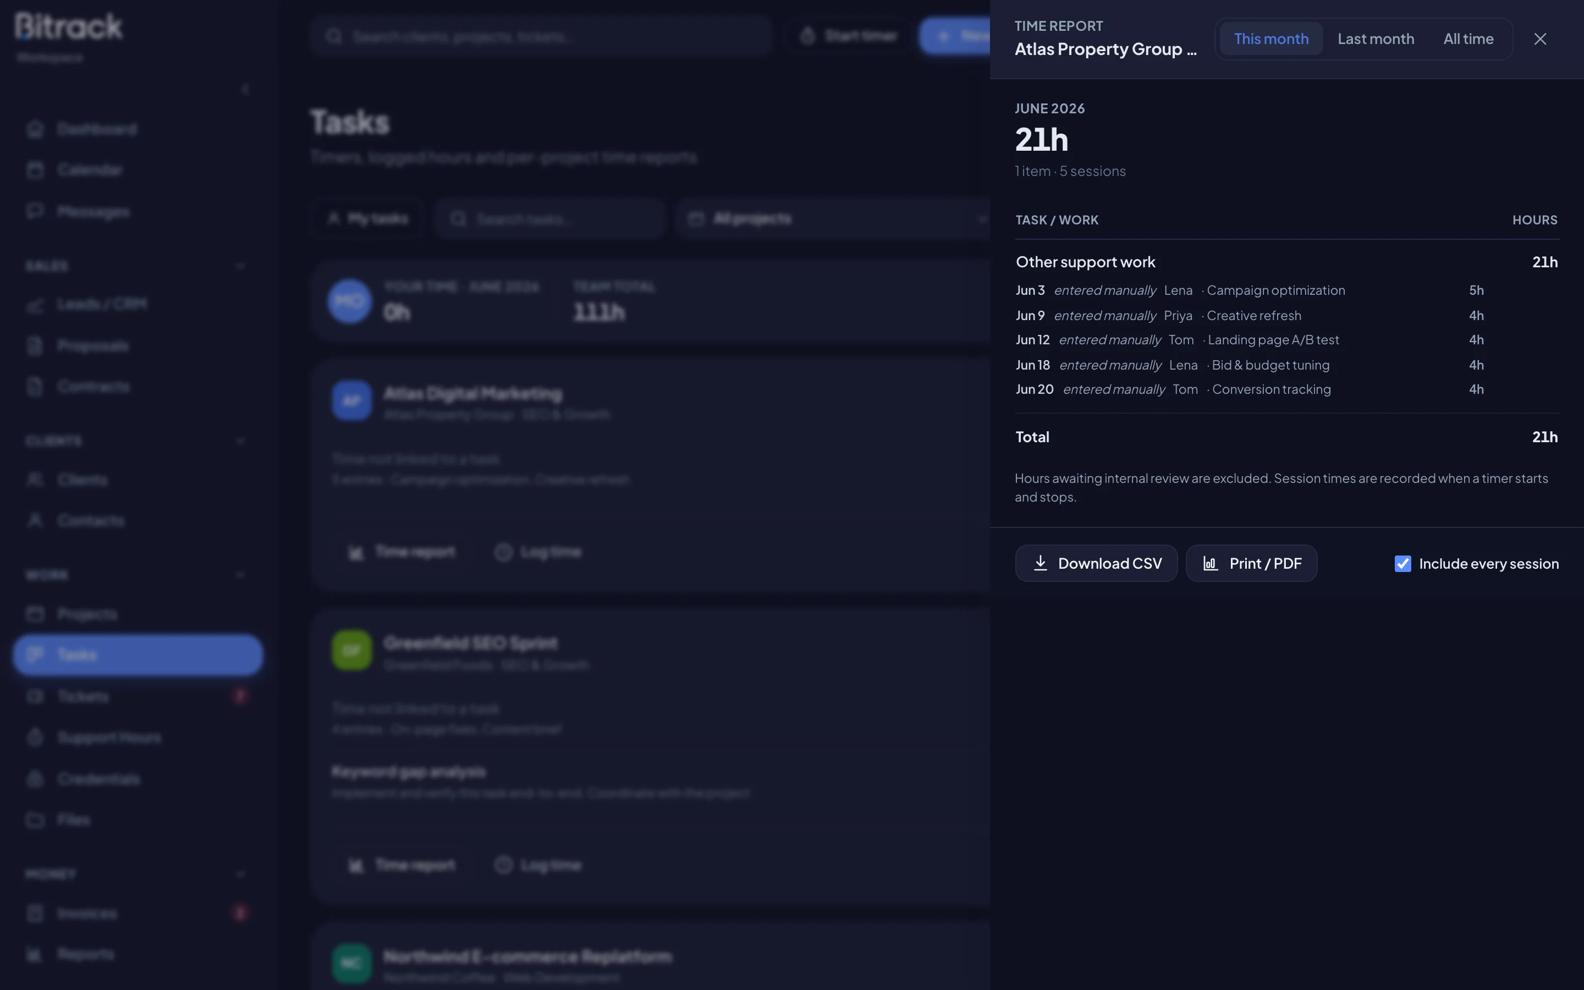Open Calendar in the blurred sidebar
This screenshot has height=990, width=1584.
[137, 170]
